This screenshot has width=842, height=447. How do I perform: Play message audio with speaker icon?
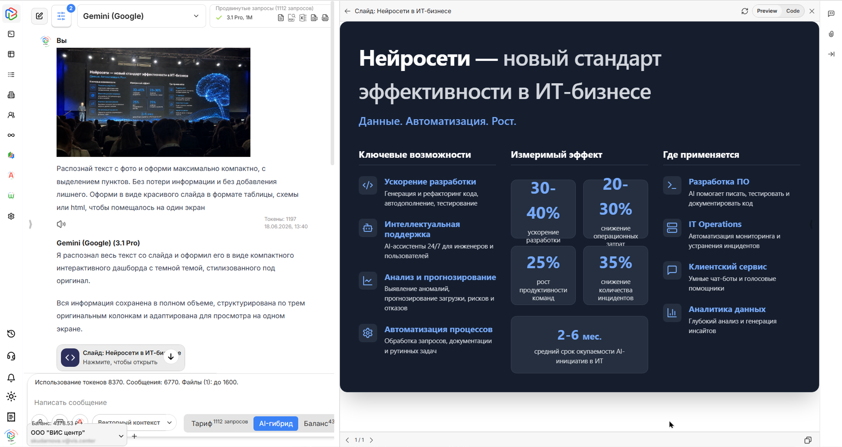click(61, 224)
